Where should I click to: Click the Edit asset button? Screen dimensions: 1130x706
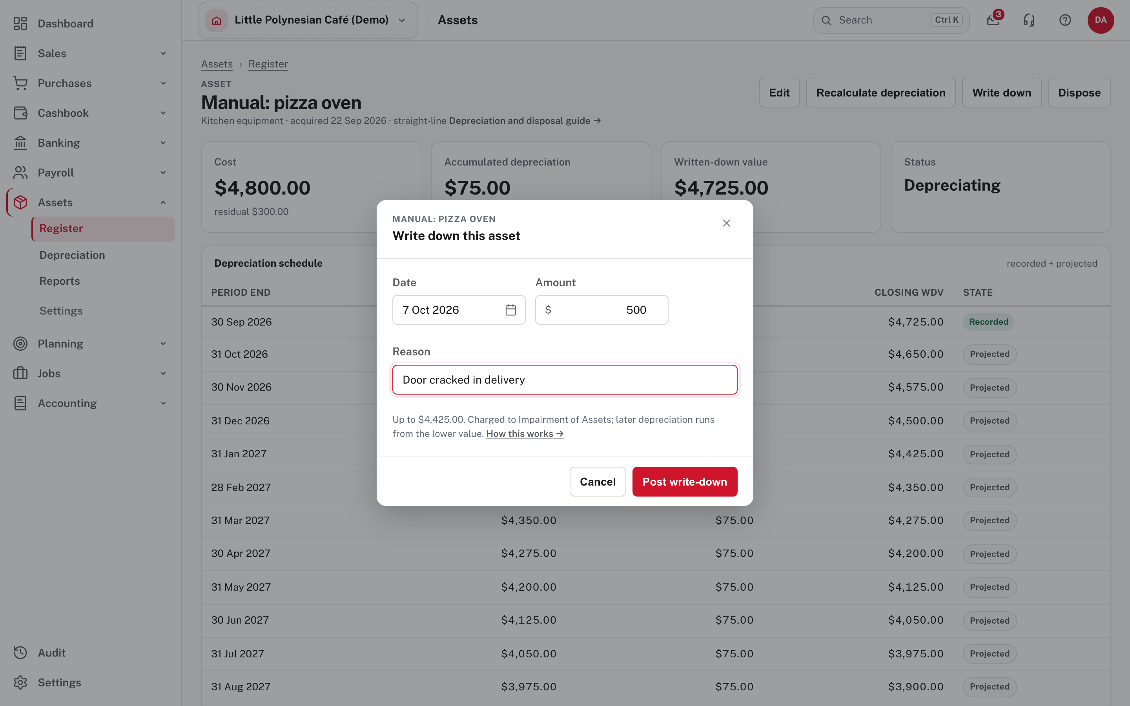tap(779, 93)
